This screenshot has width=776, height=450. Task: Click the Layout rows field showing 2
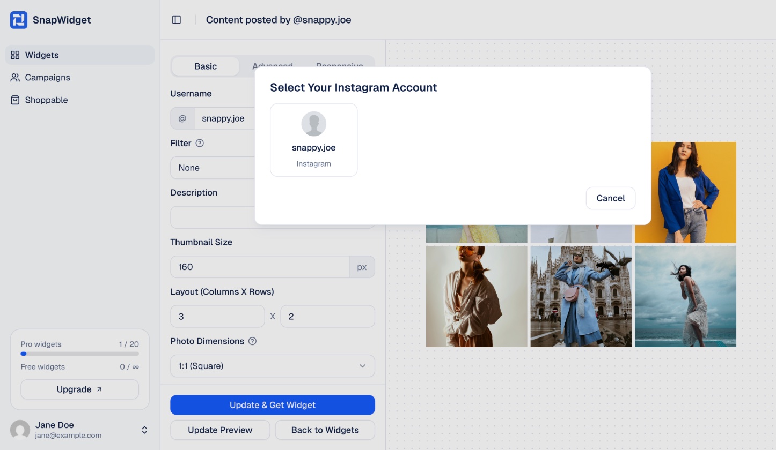click(327, 317)
